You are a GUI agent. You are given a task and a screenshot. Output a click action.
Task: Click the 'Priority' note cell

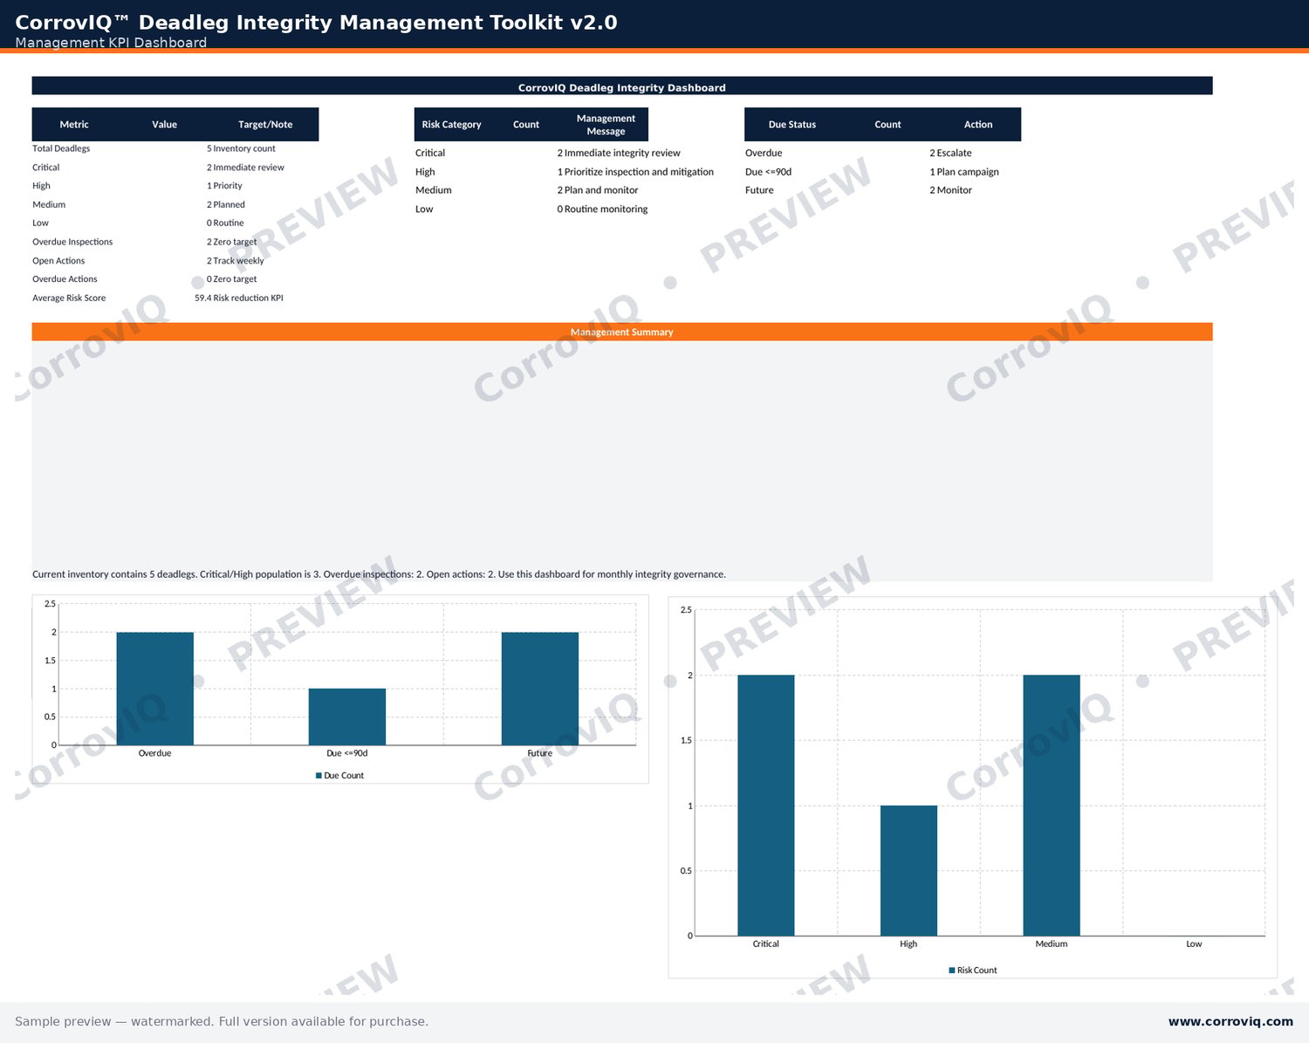pyautogui.click(x=228, y=186)
